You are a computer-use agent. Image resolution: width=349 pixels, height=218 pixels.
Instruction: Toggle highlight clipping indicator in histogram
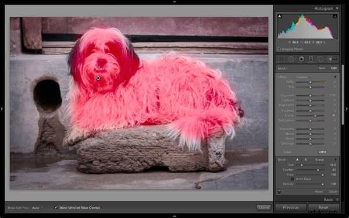[335, 16]
